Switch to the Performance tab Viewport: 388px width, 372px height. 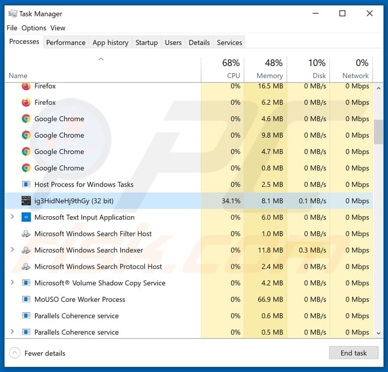66,43
